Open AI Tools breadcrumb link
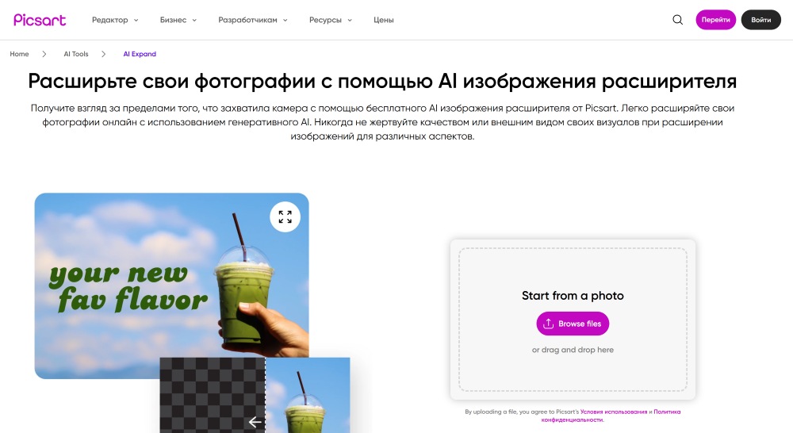Image resolution: width=793 pixels, height=433 pixels. (x=76, y=54)
